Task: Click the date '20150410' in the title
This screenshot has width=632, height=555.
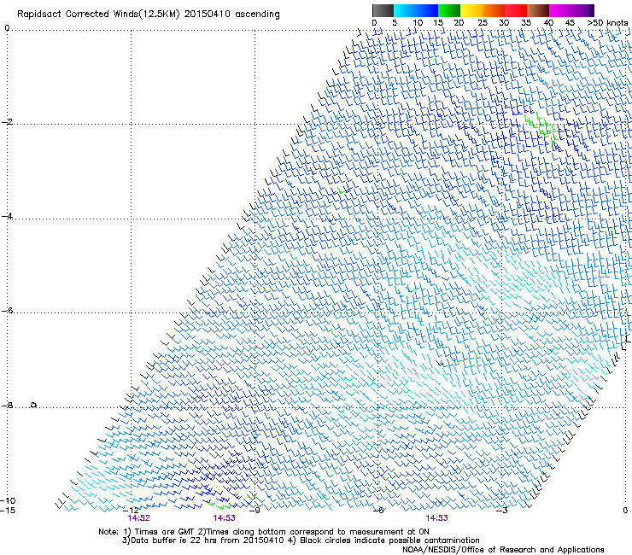Action: click(208, 14)
